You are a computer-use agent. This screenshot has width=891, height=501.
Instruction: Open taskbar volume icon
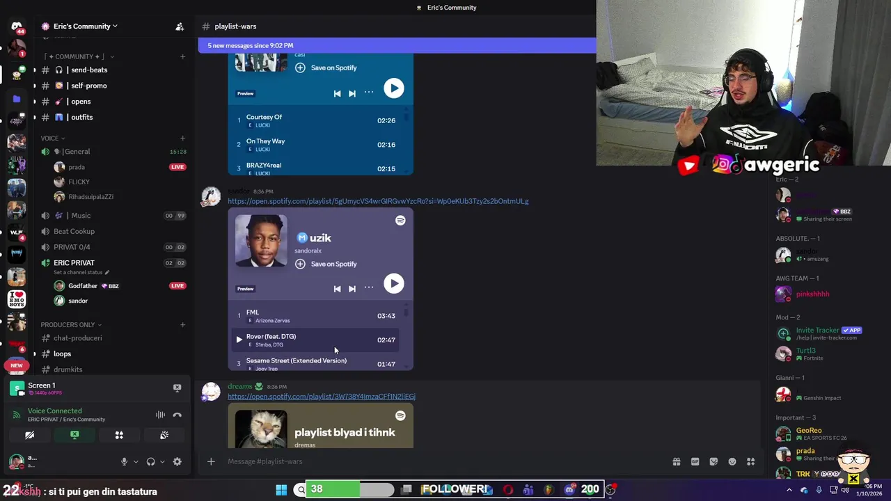coord(845,490)
